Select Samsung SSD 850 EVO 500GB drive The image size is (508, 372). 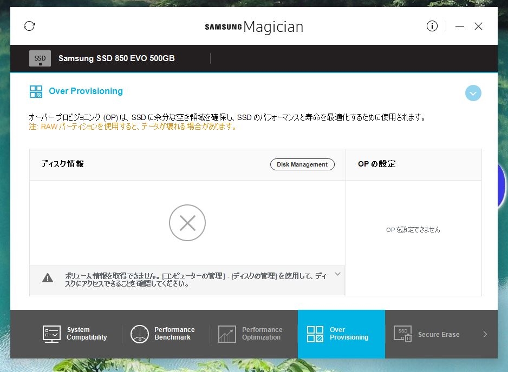click(x=116, y=58)
